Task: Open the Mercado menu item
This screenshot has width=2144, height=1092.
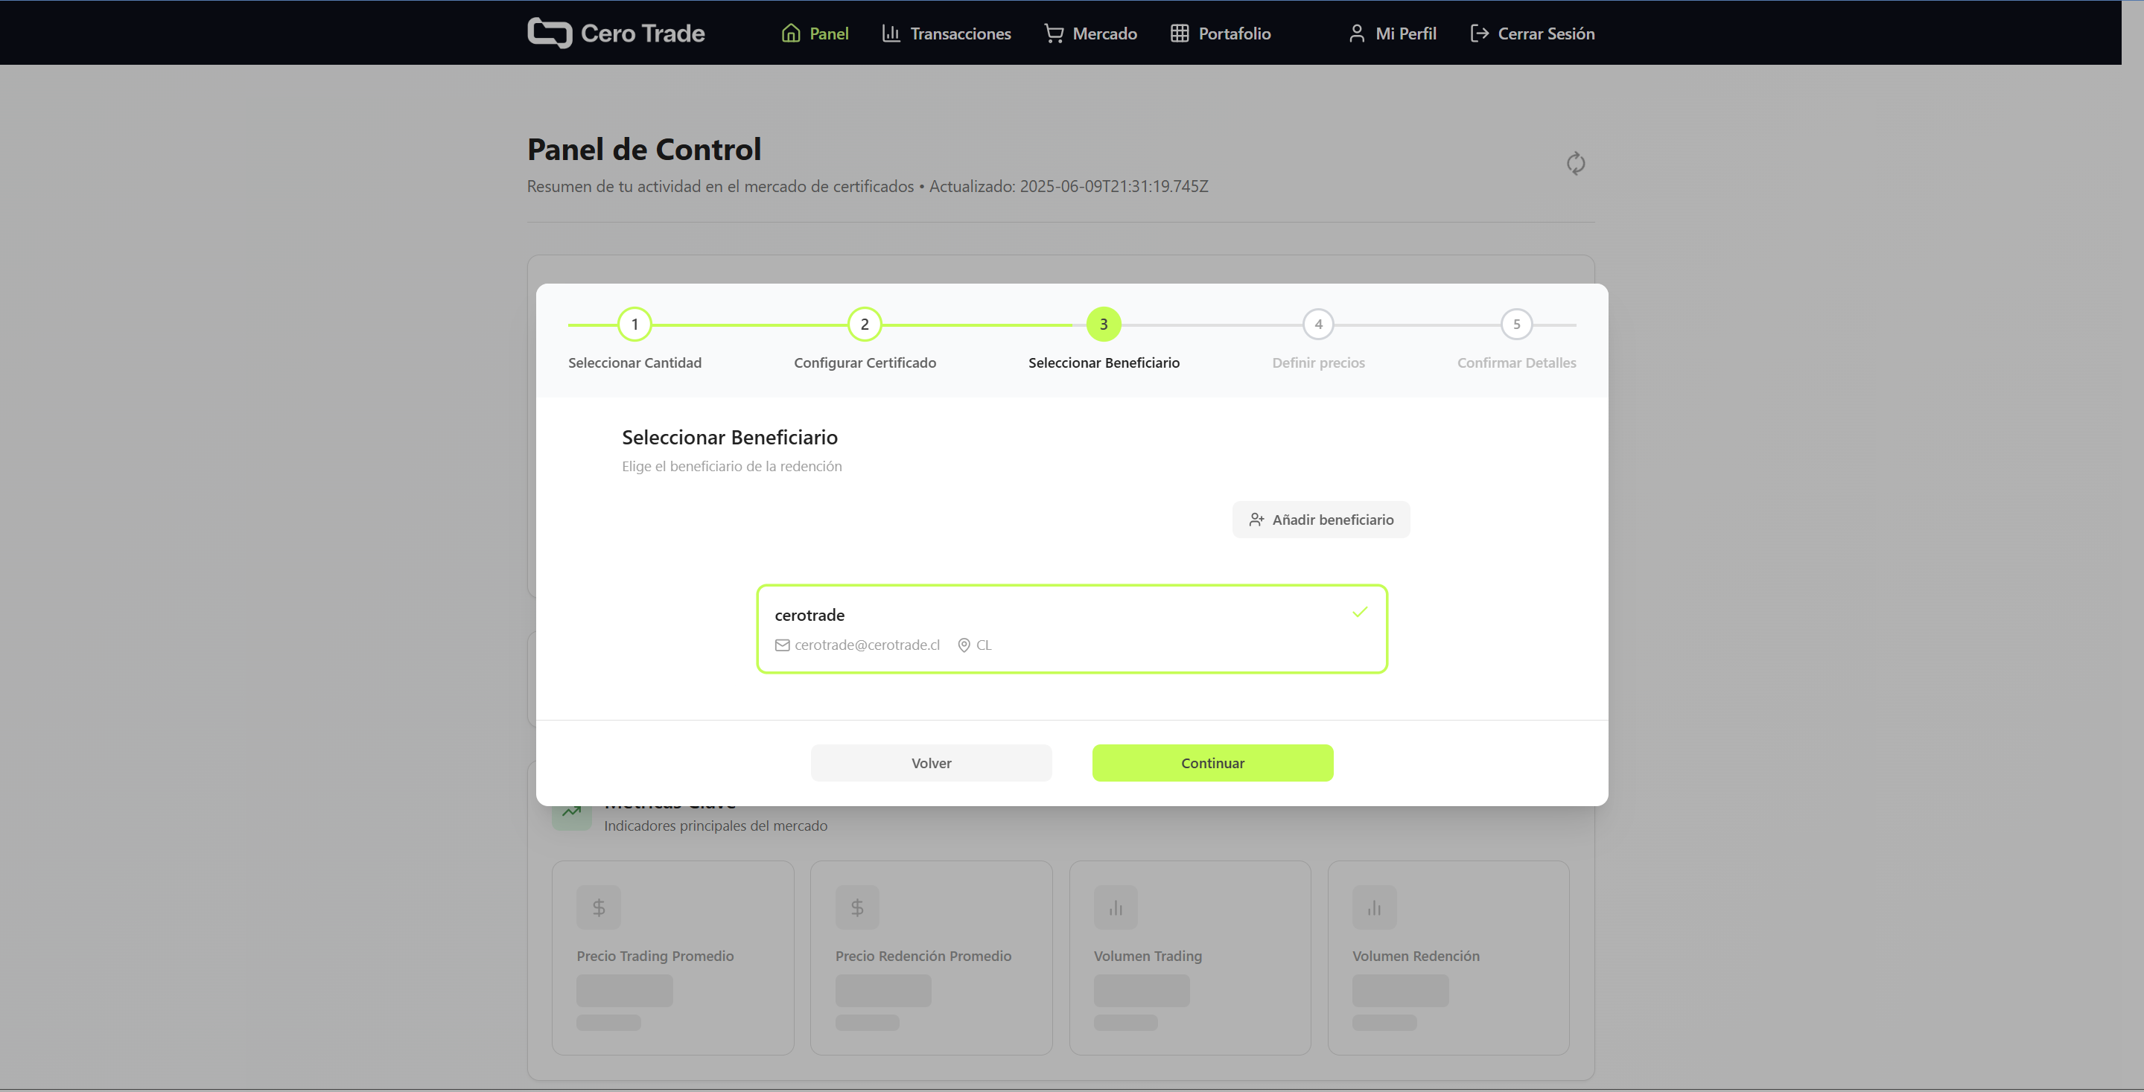Action: 1104,33
